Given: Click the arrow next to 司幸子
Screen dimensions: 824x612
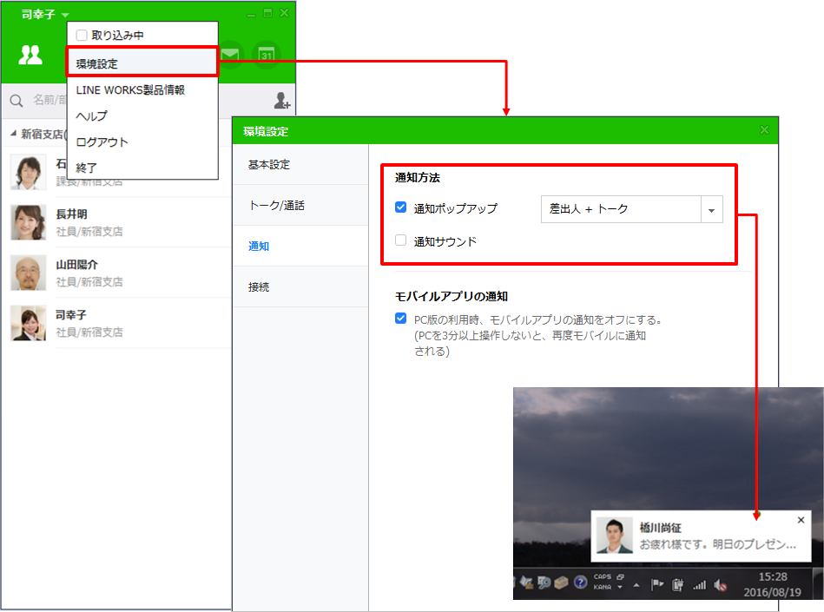Looking at the screenshot, I should (65, 16).
